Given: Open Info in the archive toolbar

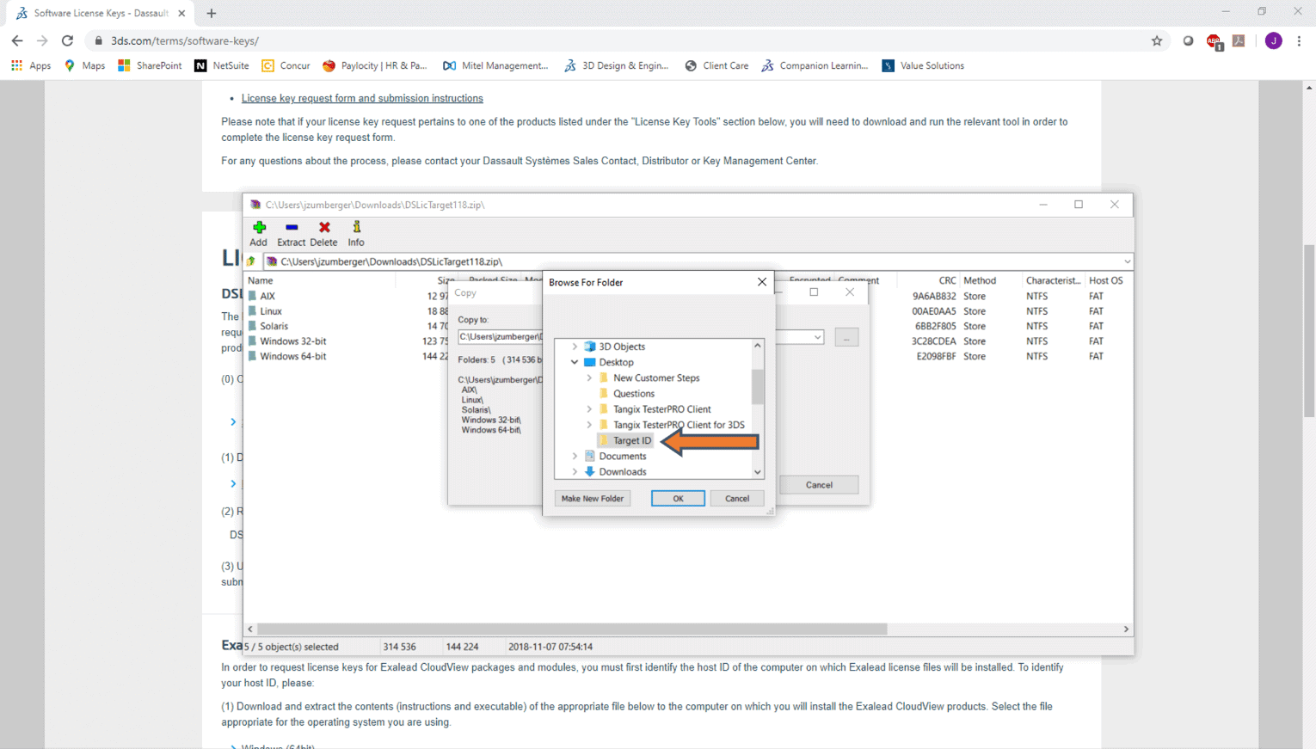Looking at the screenshot, I should click(x=356, y=233).
